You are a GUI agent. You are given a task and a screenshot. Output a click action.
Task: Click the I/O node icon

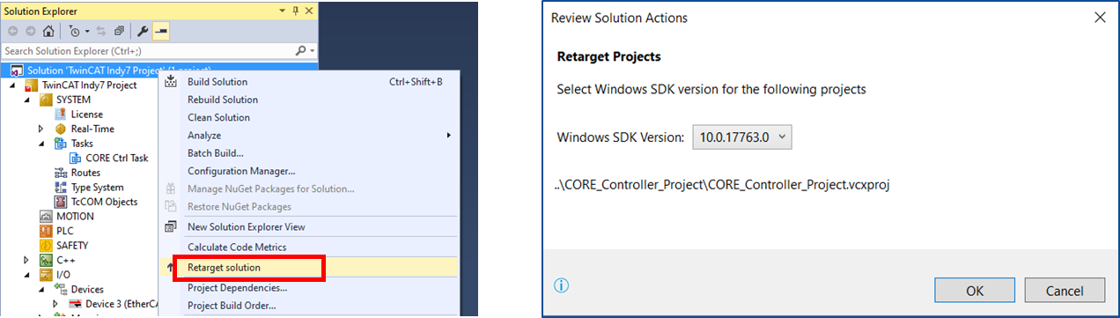click(x=46, y=275)
